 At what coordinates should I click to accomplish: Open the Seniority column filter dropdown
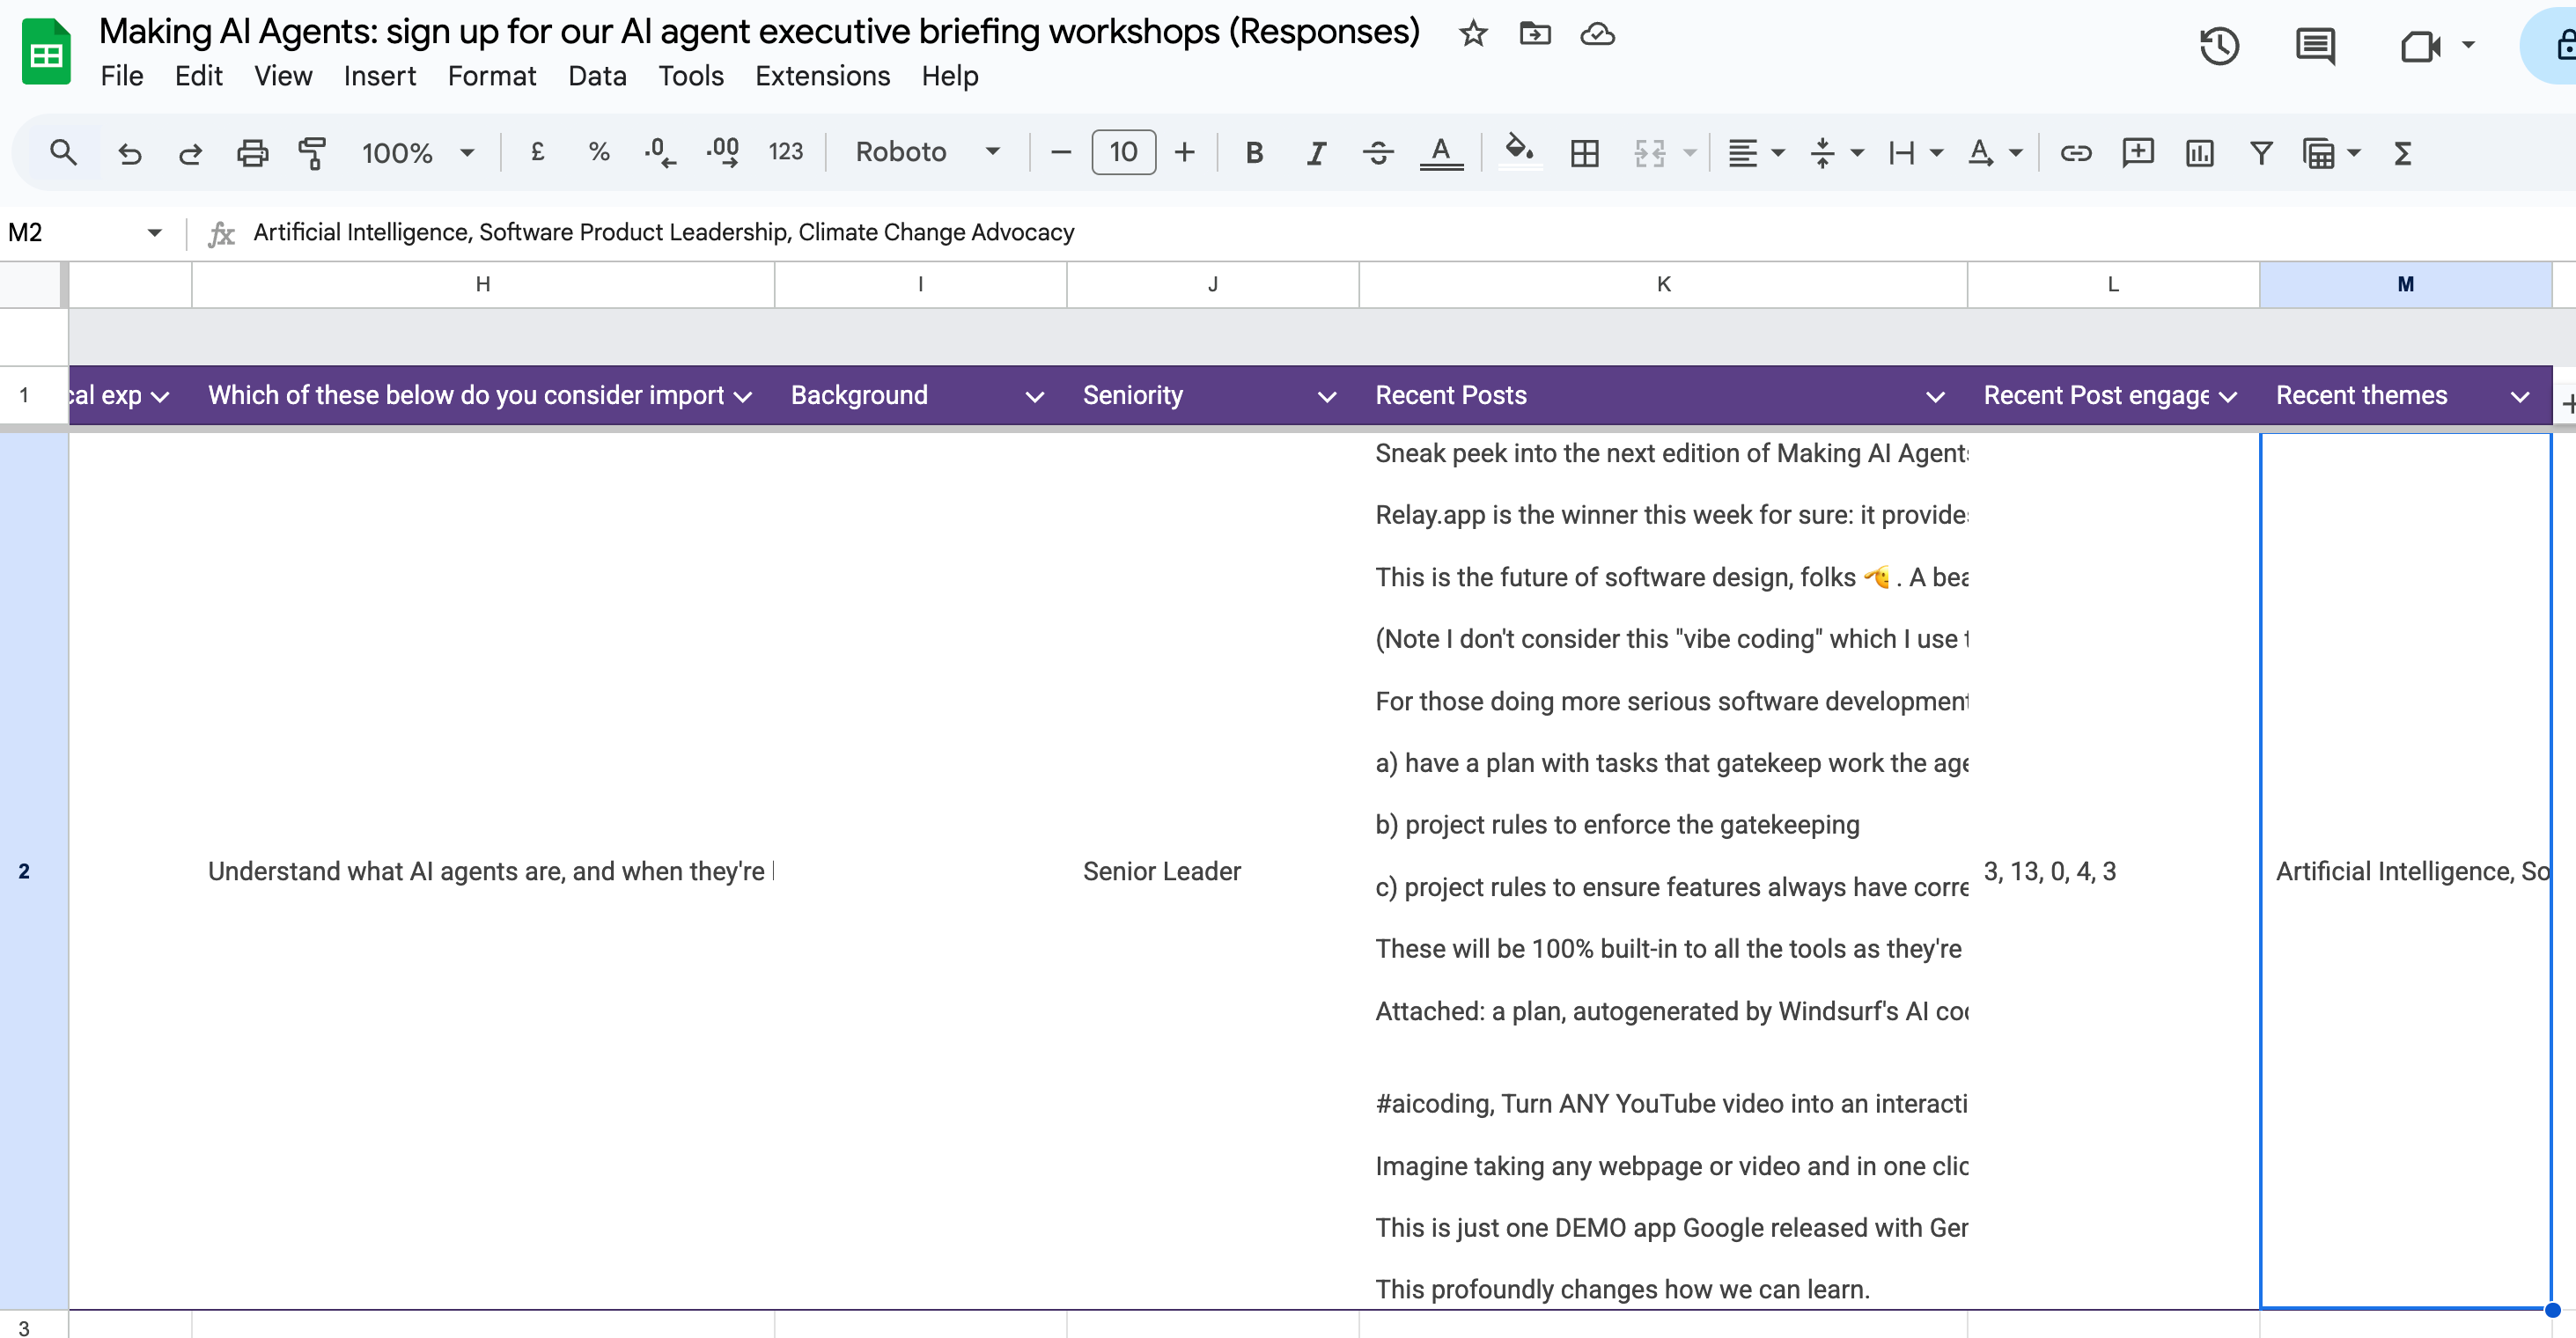point(1326,397)
